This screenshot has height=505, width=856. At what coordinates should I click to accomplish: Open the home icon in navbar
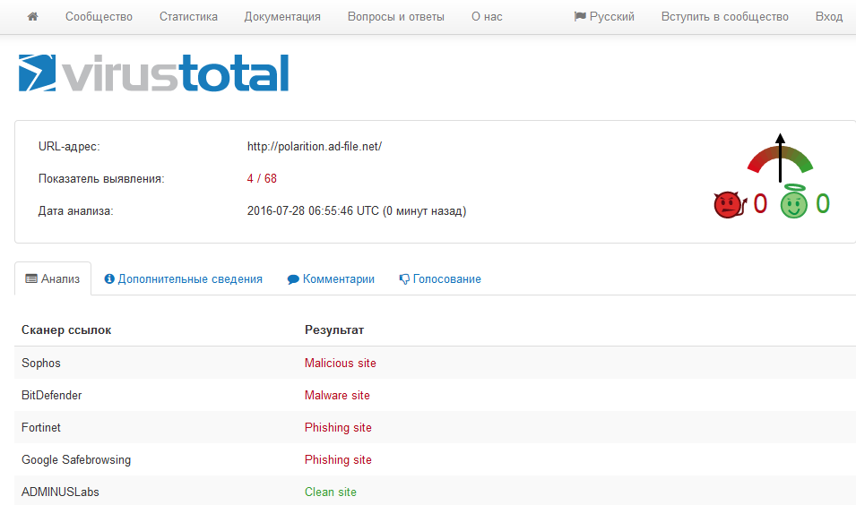[x=33, y=16]
